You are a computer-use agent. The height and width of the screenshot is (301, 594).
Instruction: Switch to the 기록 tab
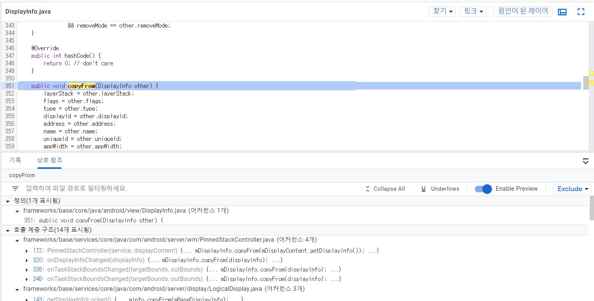(15, 160)
